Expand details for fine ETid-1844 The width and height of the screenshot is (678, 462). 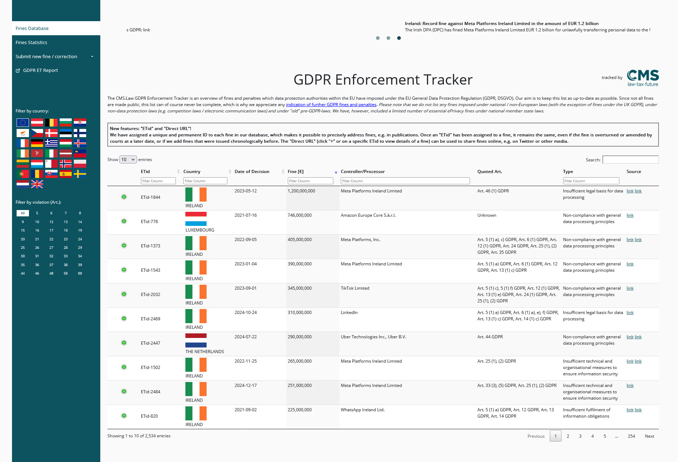(x=124, y=197)
